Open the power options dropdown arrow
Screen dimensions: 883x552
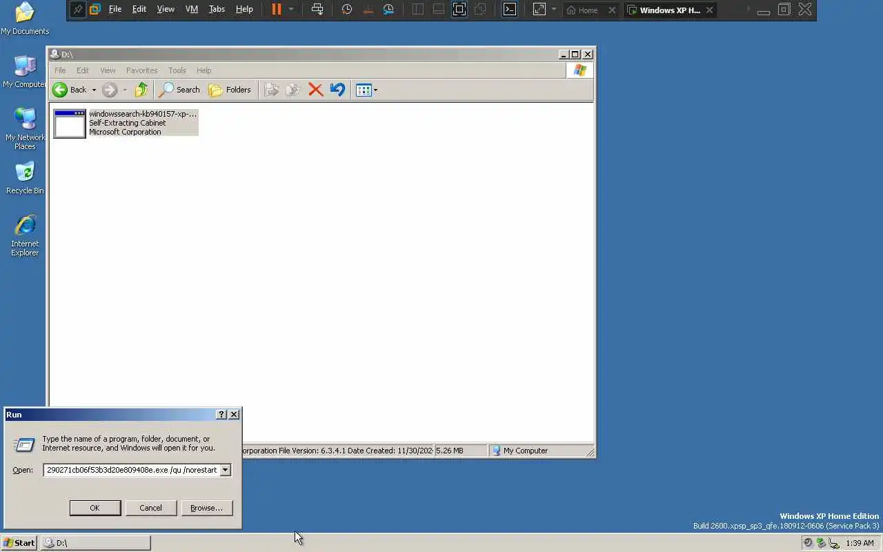click(x=291, y=10)
